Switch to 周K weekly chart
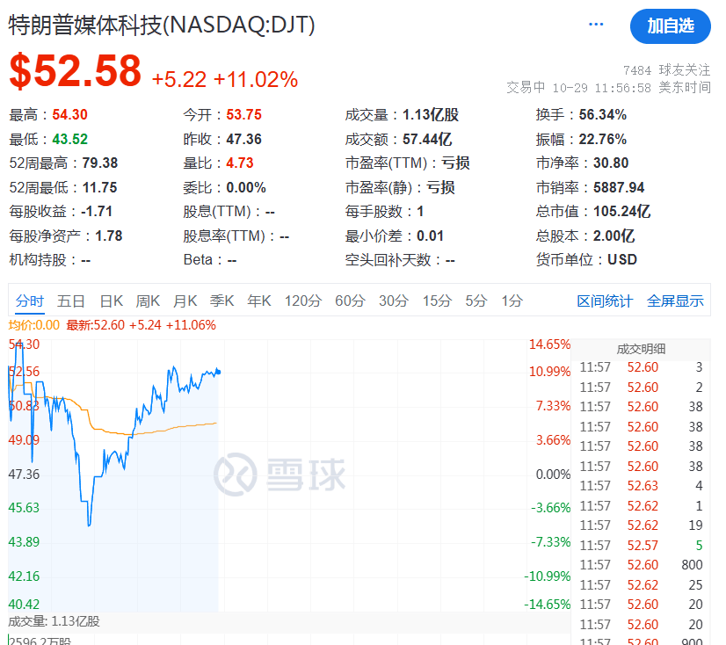 coord(148,301)
